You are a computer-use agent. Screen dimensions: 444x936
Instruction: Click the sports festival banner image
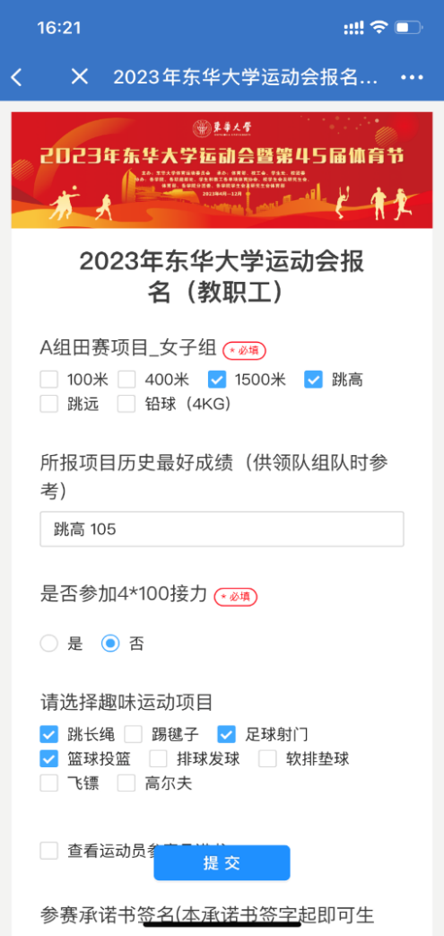(x=222, y=171)
